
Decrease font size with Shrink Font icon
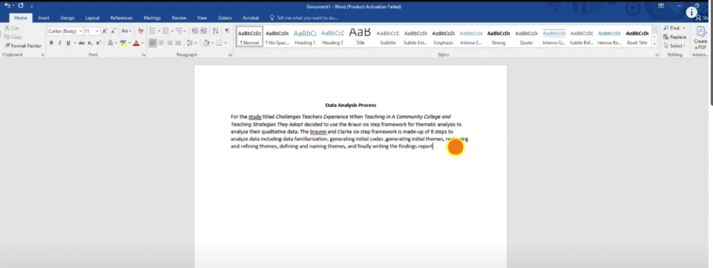point(113,31)
